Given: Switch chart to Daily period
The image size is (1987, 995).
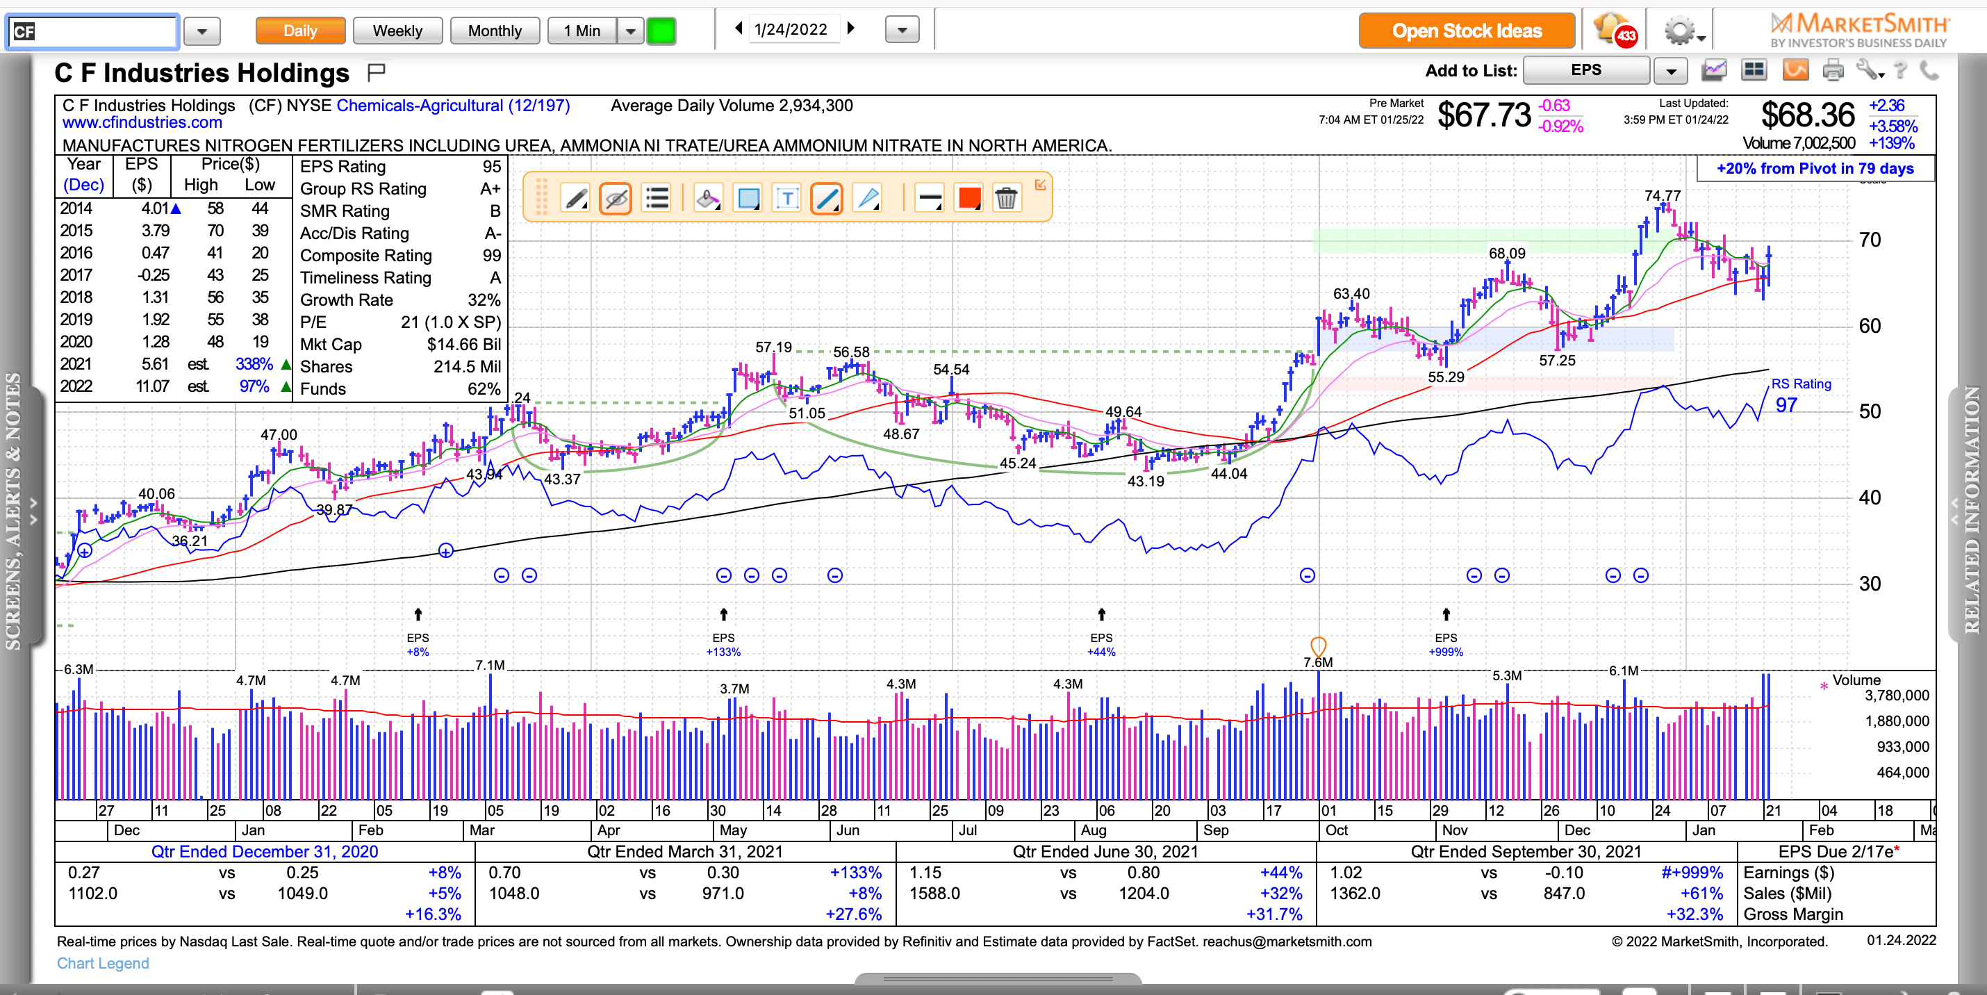Looking at the screenshot, I should [x=300, y=31].
